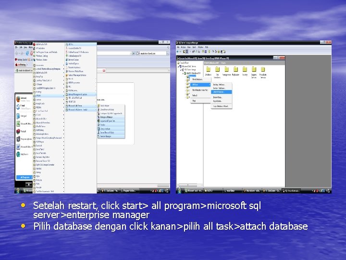Open Mozilla Firefox Internet entry in Start menu
Image resolution: width=346 pixels, height=260 pixels.
click(x=24, y=99)
